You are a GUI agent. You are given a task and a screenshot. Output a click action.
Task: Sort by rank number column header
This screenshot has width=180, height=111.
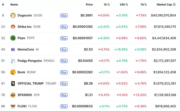coord(3,5)
